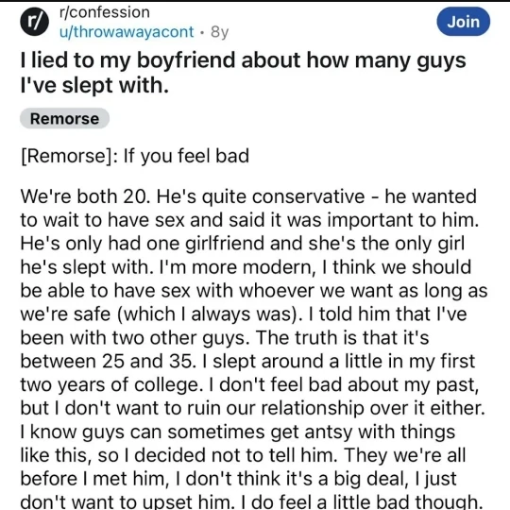510x510 pixels.
Task: View the u/throwawayacont user profile
Action: click(x=127, y=32)
